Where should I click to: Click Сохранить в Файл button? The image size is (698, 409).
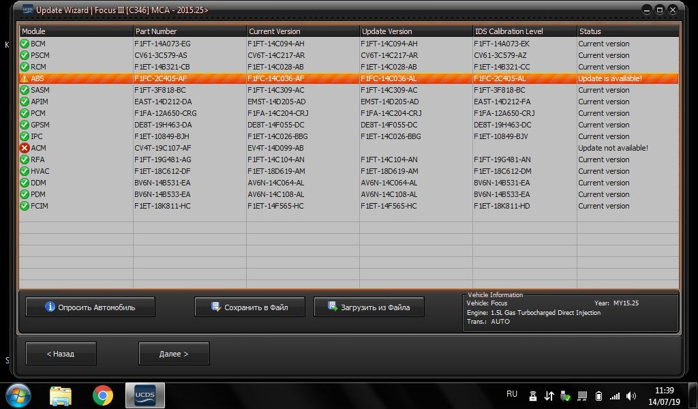(x=249, y=307)
